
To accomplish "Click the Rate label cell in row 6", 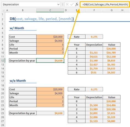I will [77, 37].
